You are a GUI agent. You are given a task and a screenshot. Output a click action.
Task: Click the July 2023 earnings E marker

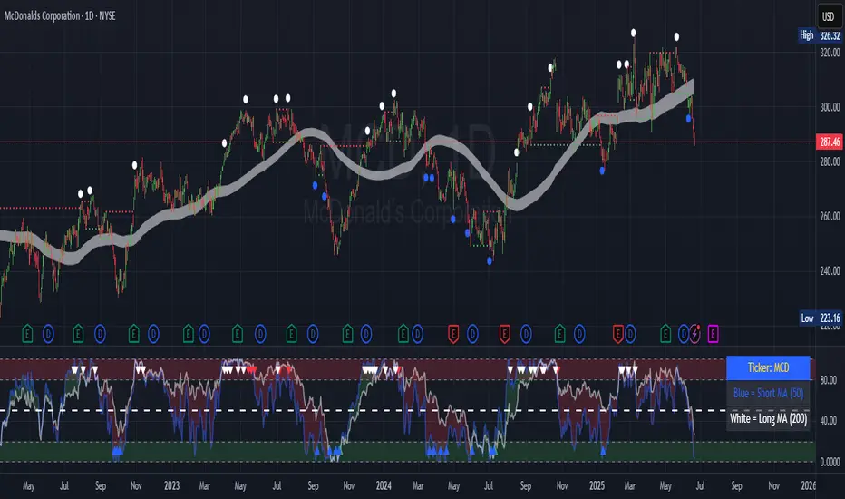(292, 335)
